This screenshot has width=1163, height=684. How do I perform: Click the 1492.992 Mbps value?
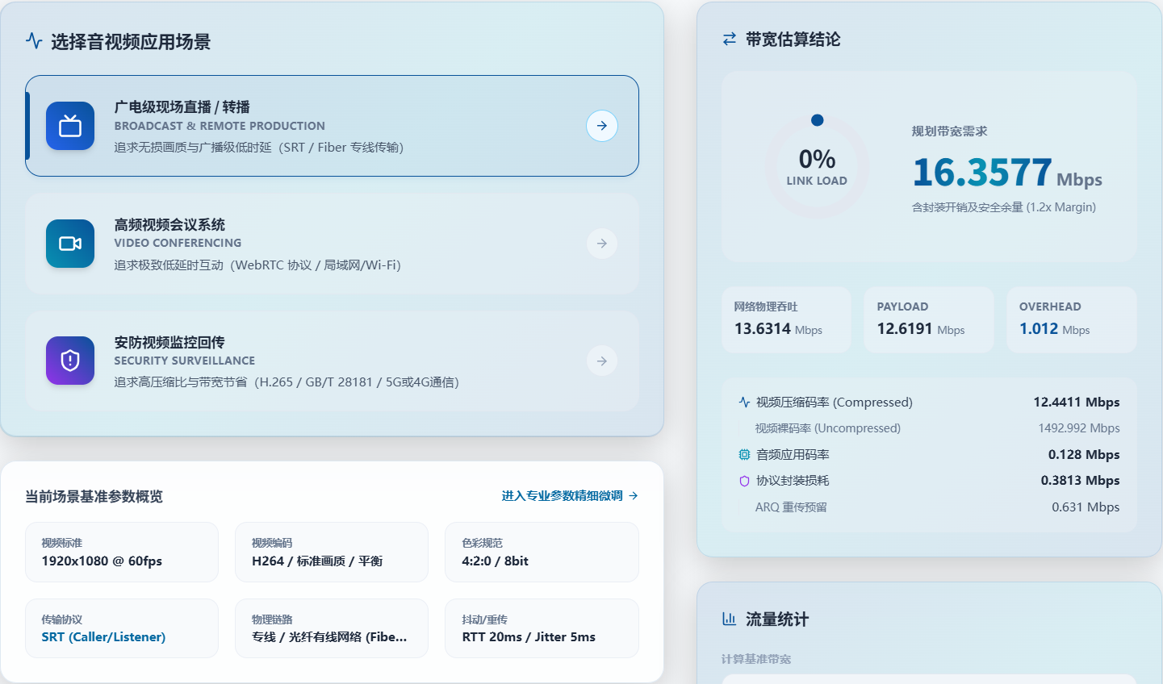(1079, 428)
